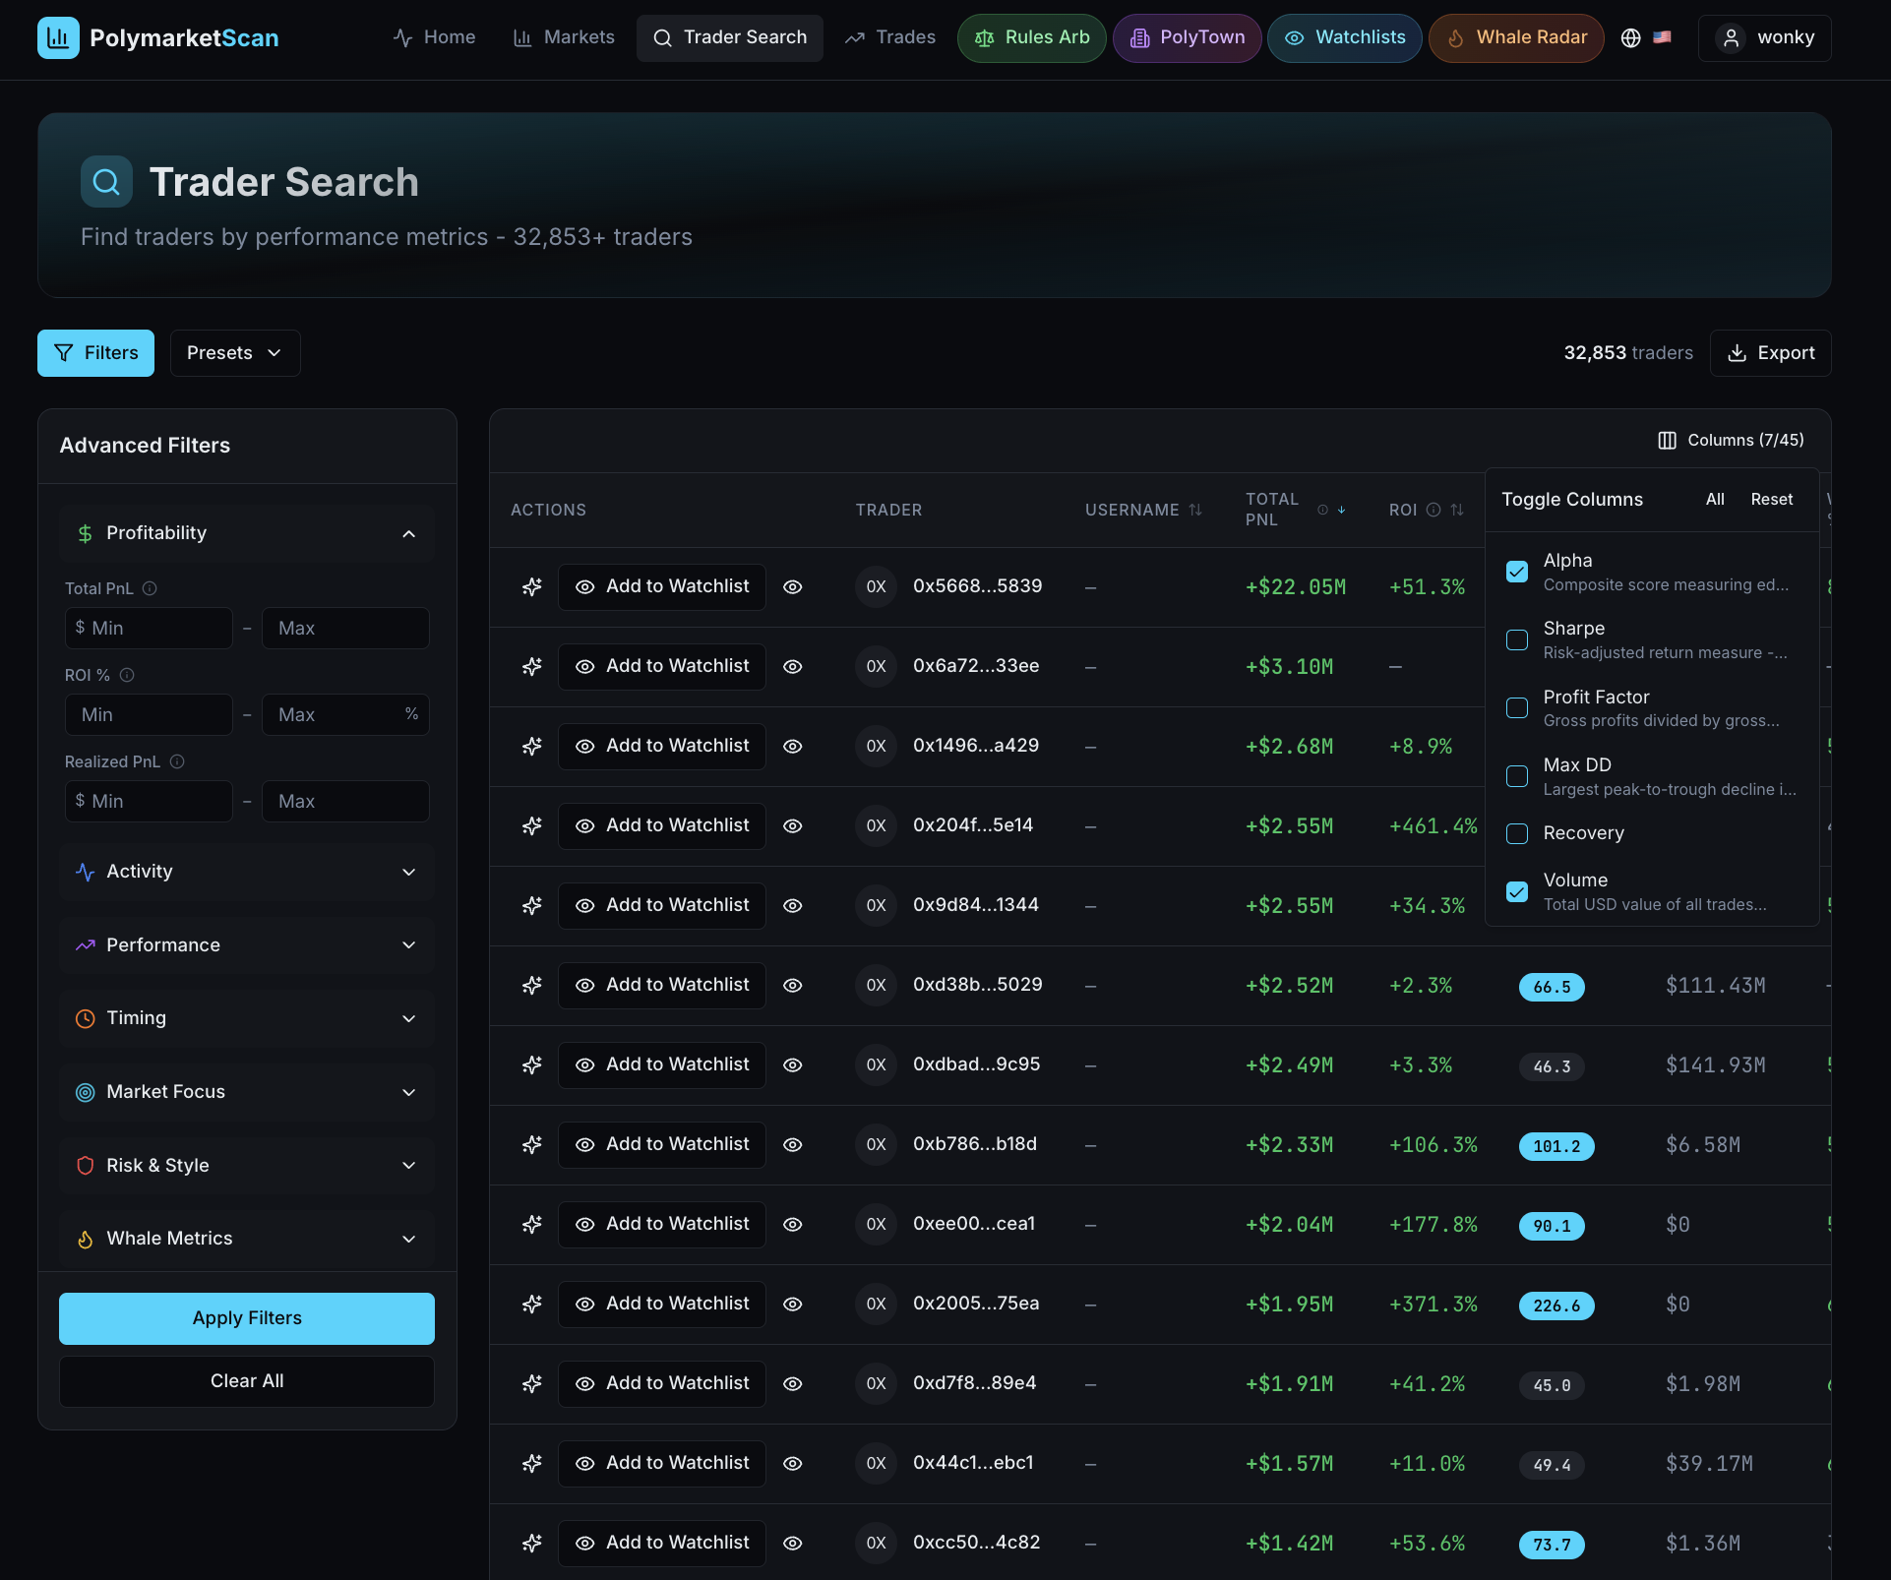Toggle visibility eye for trader 0x204f...5e14
Image resolution: width=1891 pixels, height=1580 pixels.
click(793, 825)
